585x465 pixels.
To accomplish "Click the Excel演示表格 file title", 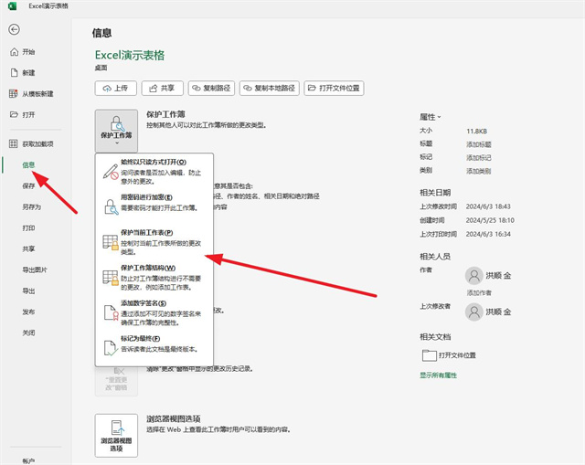I will point(130,55).
